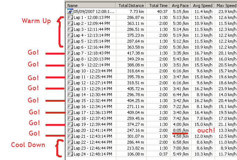
Task: Select Lap 9 - 12:22:14 PM entry
Action: (92, 65)
